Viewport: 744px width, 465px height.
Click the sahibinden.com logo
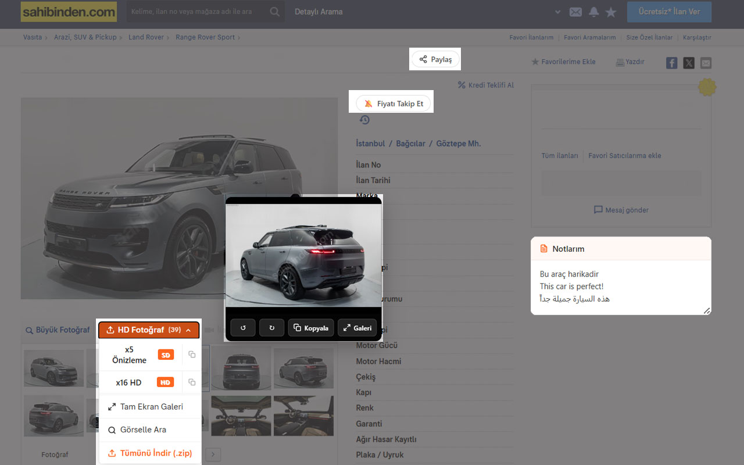[x=69, y=12]
